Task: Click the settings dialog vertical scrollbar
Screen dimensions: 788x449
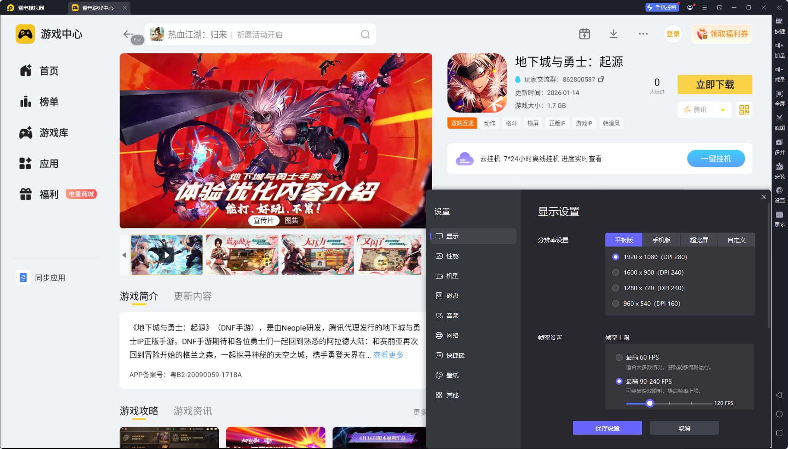Action: pos(769,266)
